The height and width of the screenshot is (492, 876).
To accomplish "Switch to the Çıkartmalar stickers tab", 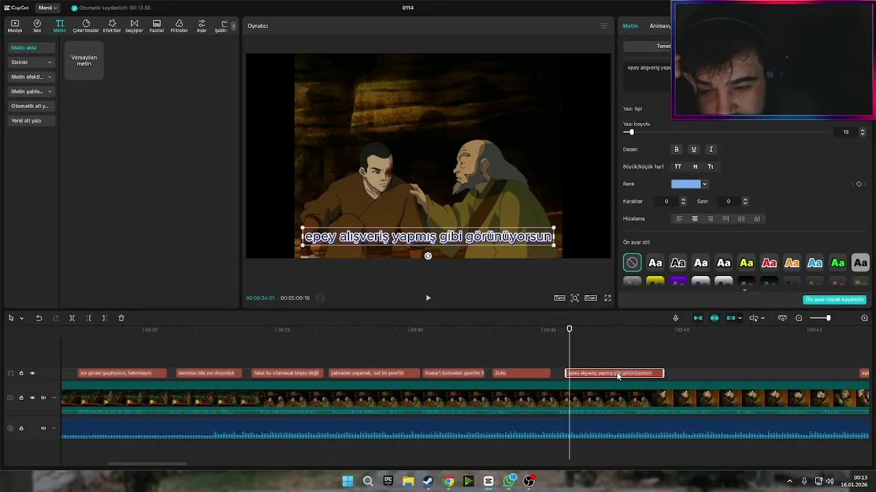I will coord(86,26).
